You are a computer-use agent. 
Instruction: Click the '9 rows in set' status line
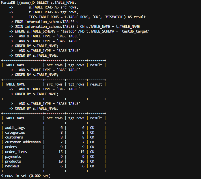point(26,176)
